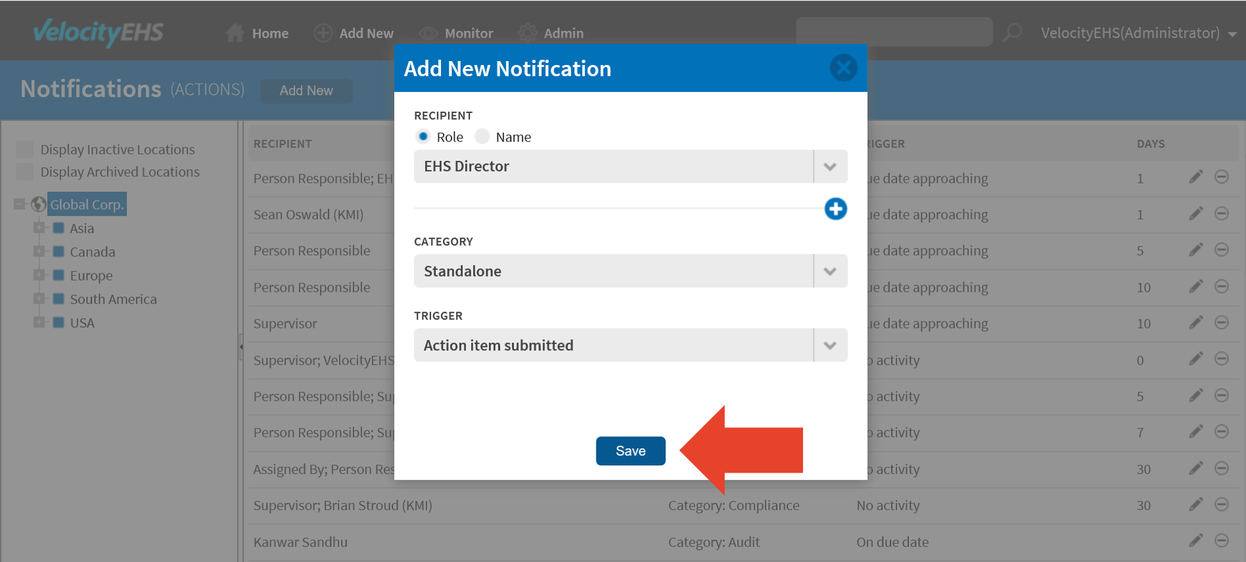Remove the Person Responsible 5 days notification
The width and height of the screenshot is (1246, 562).
point(1222,250)
